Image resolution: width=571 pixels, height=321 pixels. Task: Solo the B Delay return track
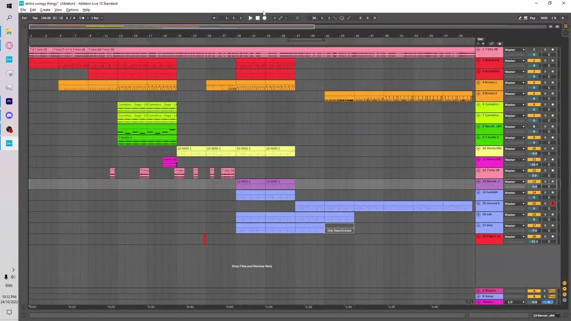tap(545, 296)
